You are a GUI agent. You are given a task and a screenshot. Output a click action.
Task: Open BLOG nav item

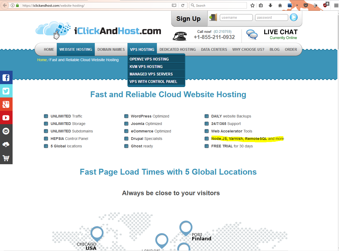(274, 49)
